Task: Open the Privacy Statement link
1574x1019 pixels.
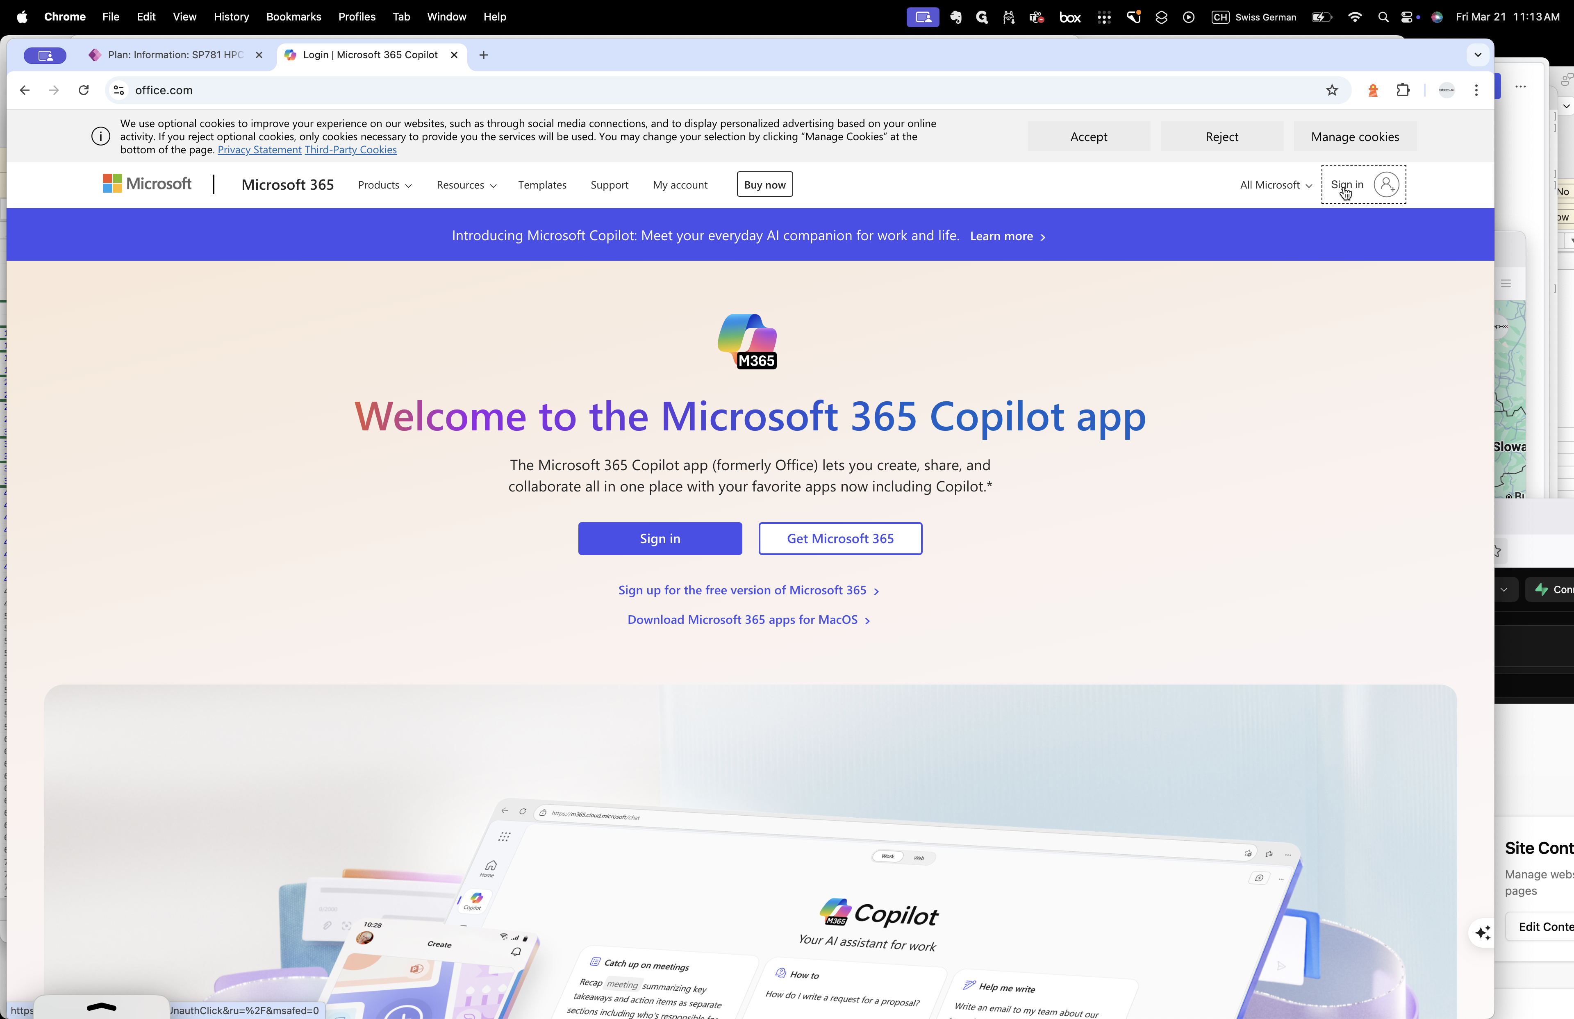Action: [259, 150]
